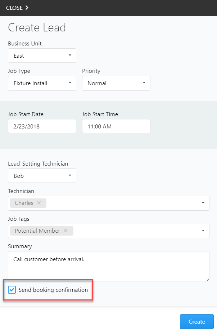Remove the Potential Member job tag

point(65,231)
